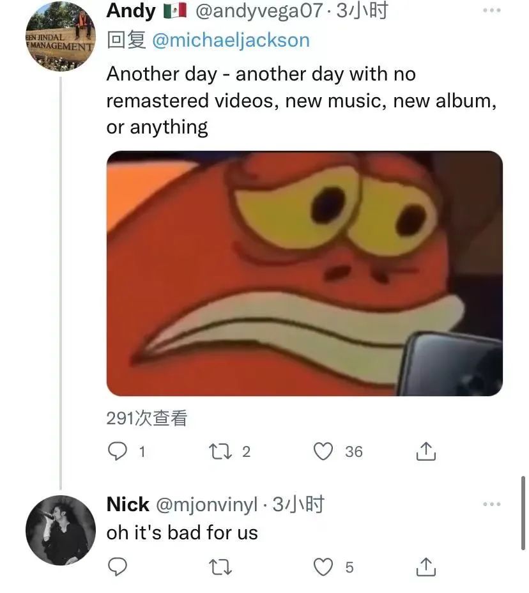
Task: Open @mjonvinyl handle
Action: (206, 505)
